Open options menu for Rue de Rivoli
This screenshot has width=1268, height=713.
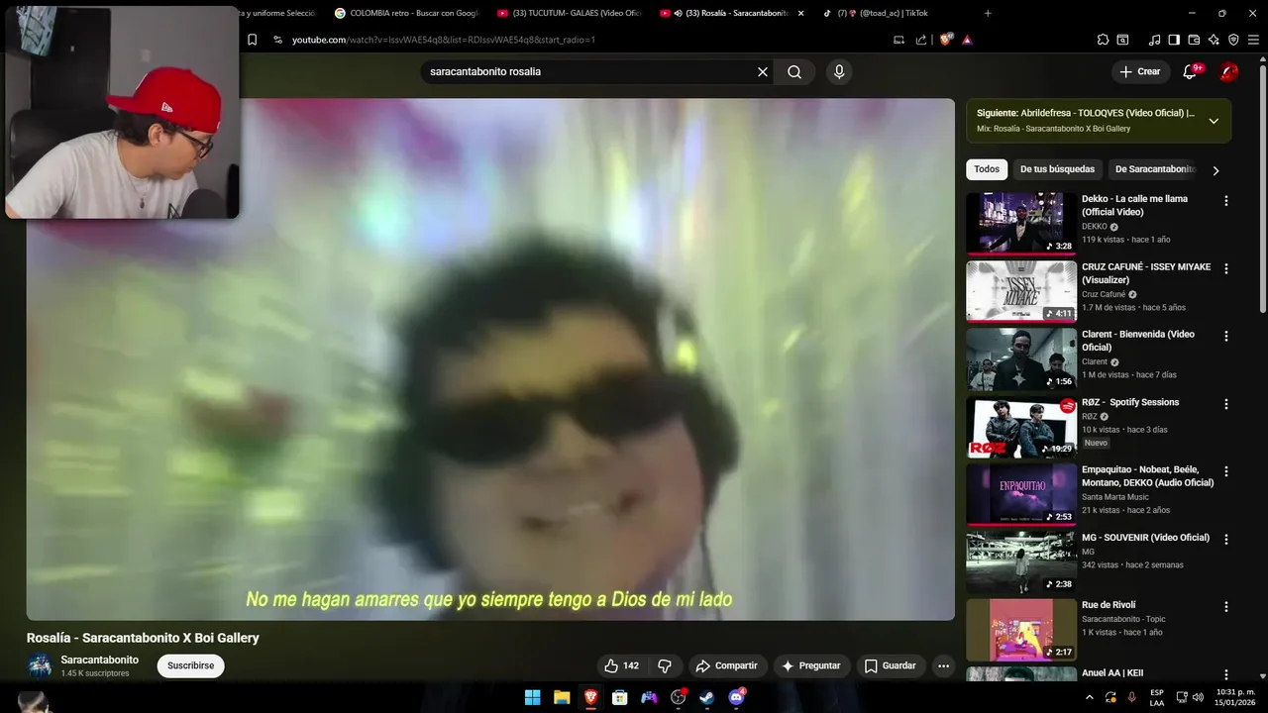(1225, 606)
